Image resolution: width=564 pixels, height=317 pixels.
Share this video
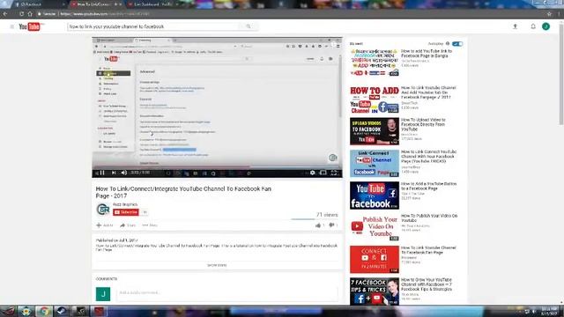(x=128, y=225)
